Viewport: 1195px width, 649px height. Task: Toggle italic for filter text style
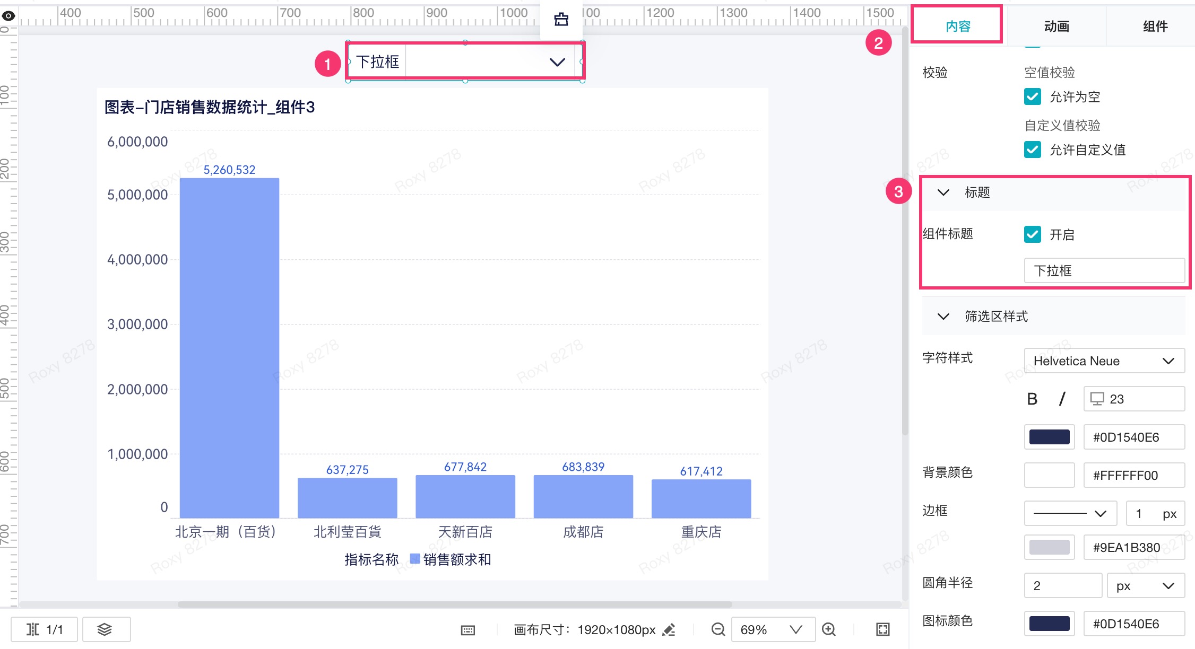tap(1062, 399)
